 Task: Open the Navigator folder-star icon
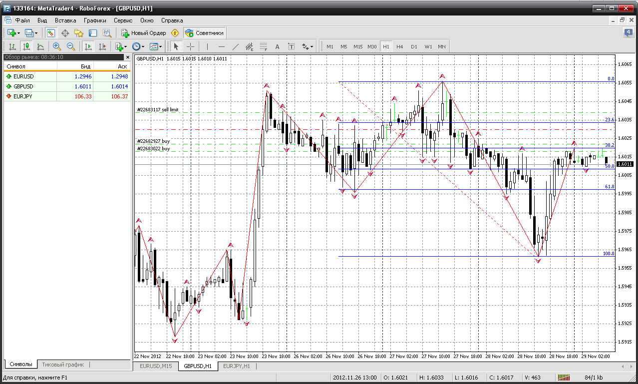pyautogui.click(x=79, y=33)
